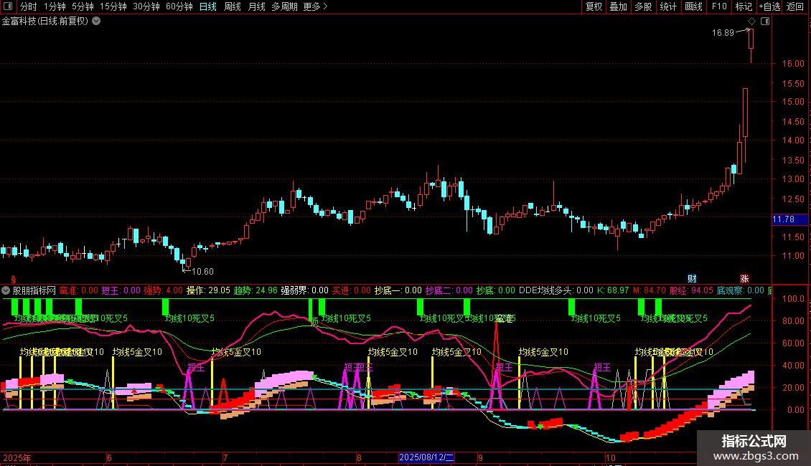811x466 pixels.
Task: Open the F10 company info
Action: pyautogui.click(x=719, y=6)
